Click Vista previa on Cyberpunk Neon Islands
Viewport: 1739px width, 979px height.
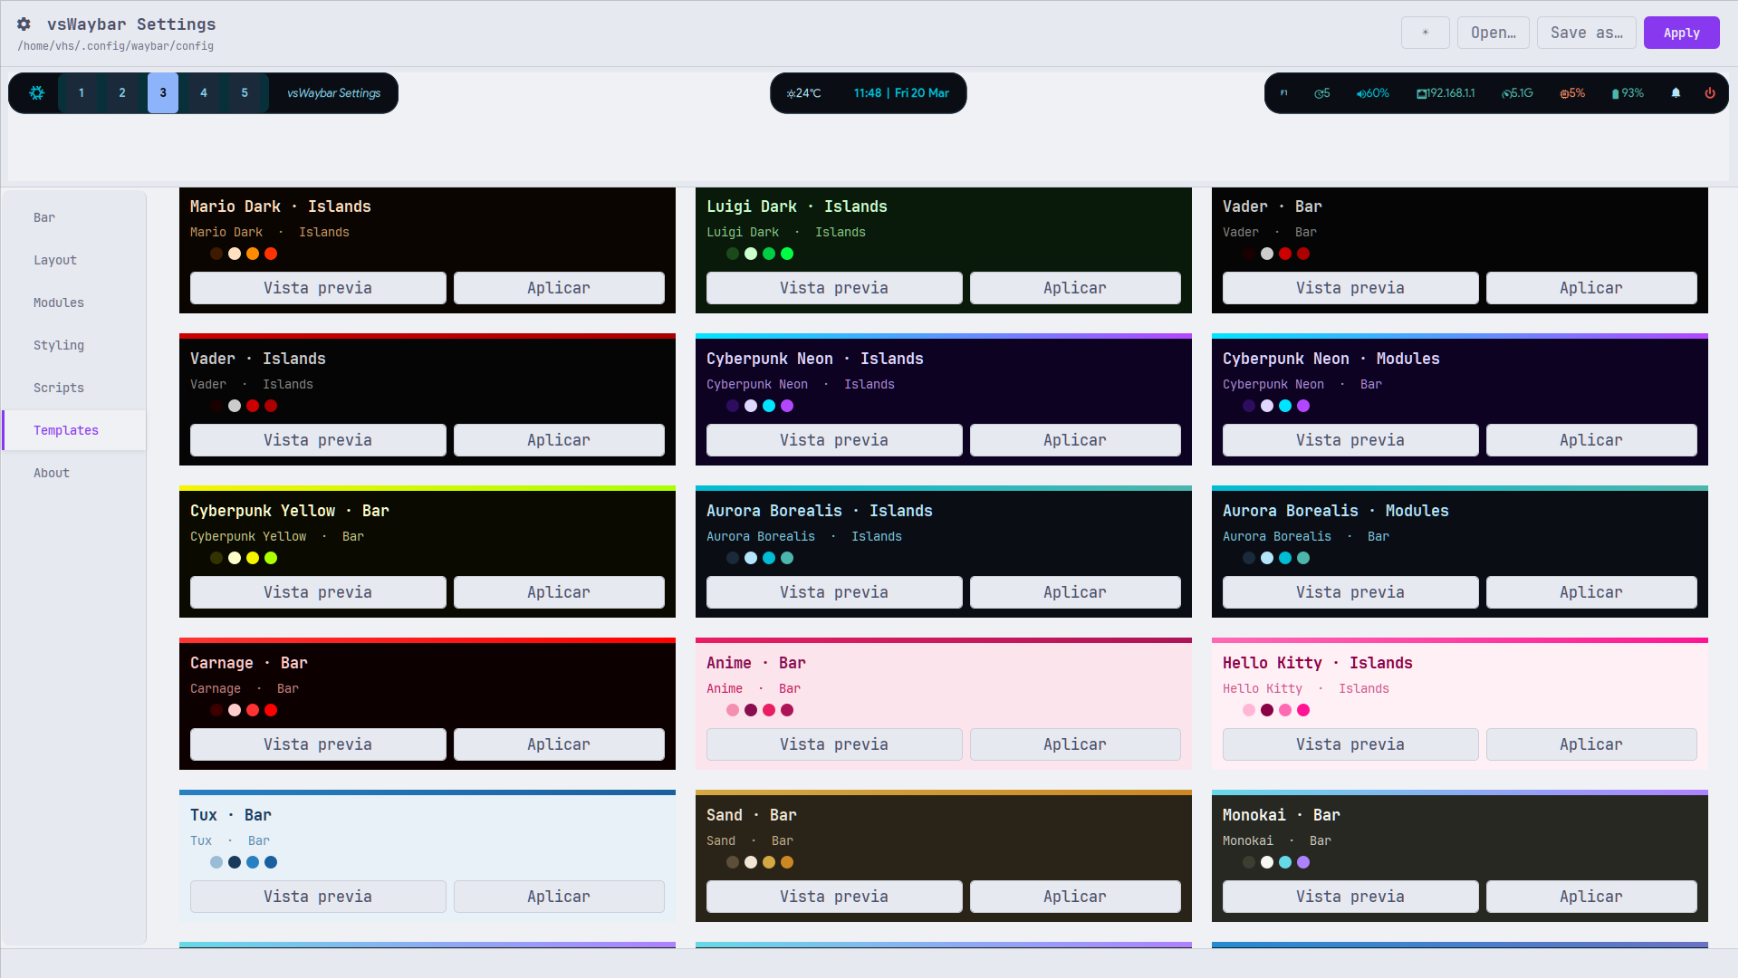click(x=833, y=439)
